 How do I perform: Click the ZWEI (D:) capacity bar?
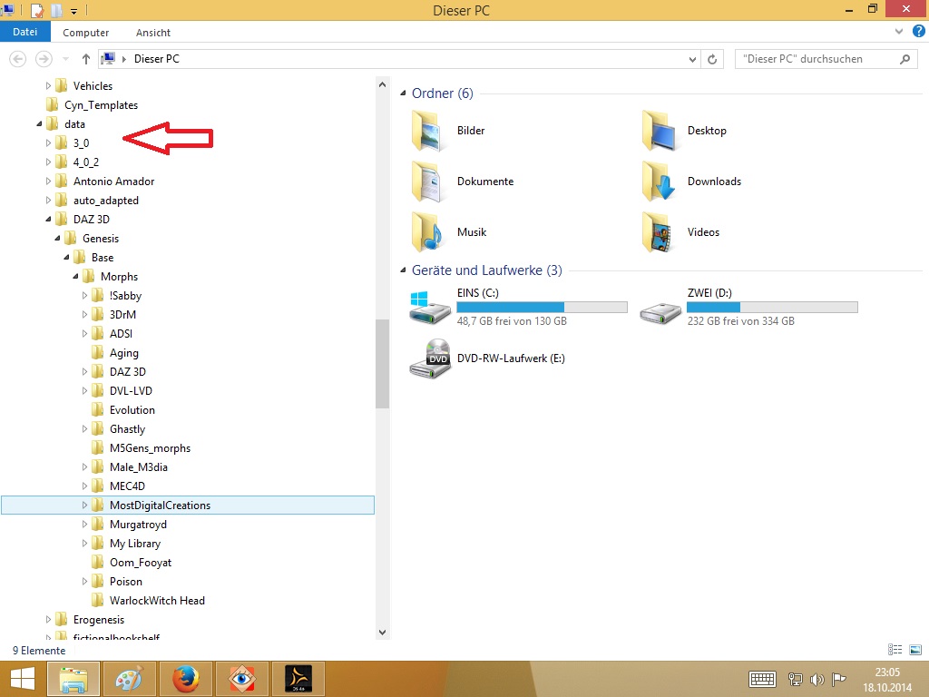(772, 307)
